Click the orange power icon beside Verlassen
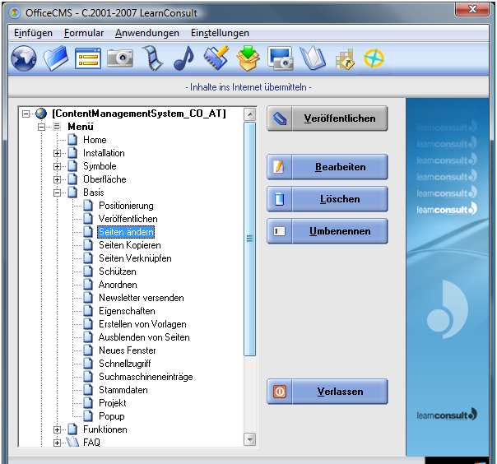Image resolution: width=497 pixels, height=464 pixels. pos(280,392)
